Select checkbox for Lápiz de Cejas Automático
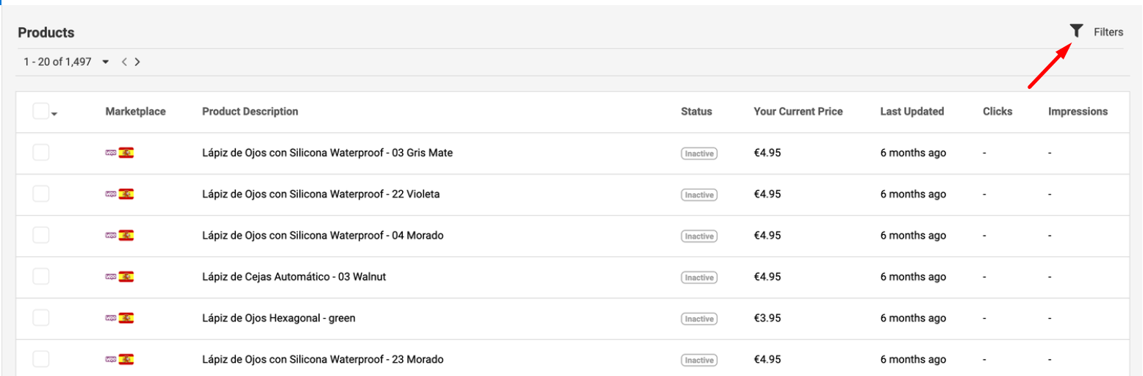The width and height of the screenshot is (1143, 376). tap(40, 277)
